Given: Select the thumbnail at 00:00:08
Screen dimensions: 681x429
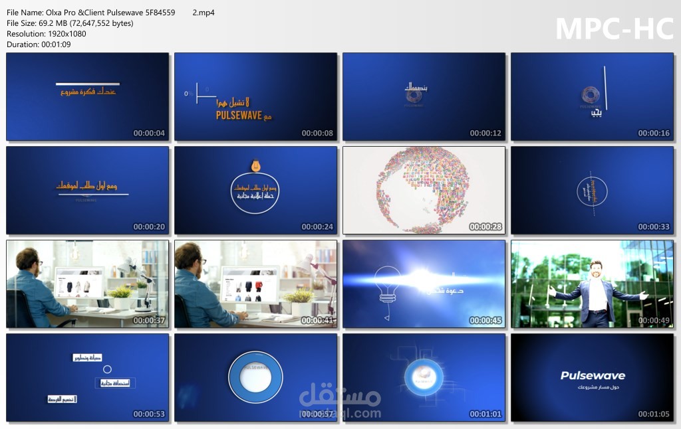Looking at the screenshot, I should pyautogui.click(x=256, y=97).
